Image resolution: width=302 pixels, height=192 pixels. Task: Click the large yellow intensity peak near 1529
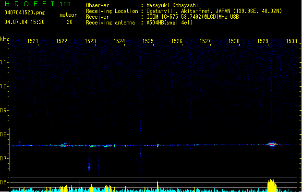pos(272,185)
